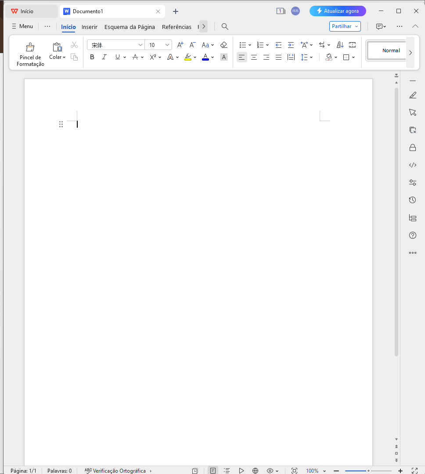Viewport: 425px width, 474px height.
Task: Increase font size with the A+ icon
Action: pos(180,45)
